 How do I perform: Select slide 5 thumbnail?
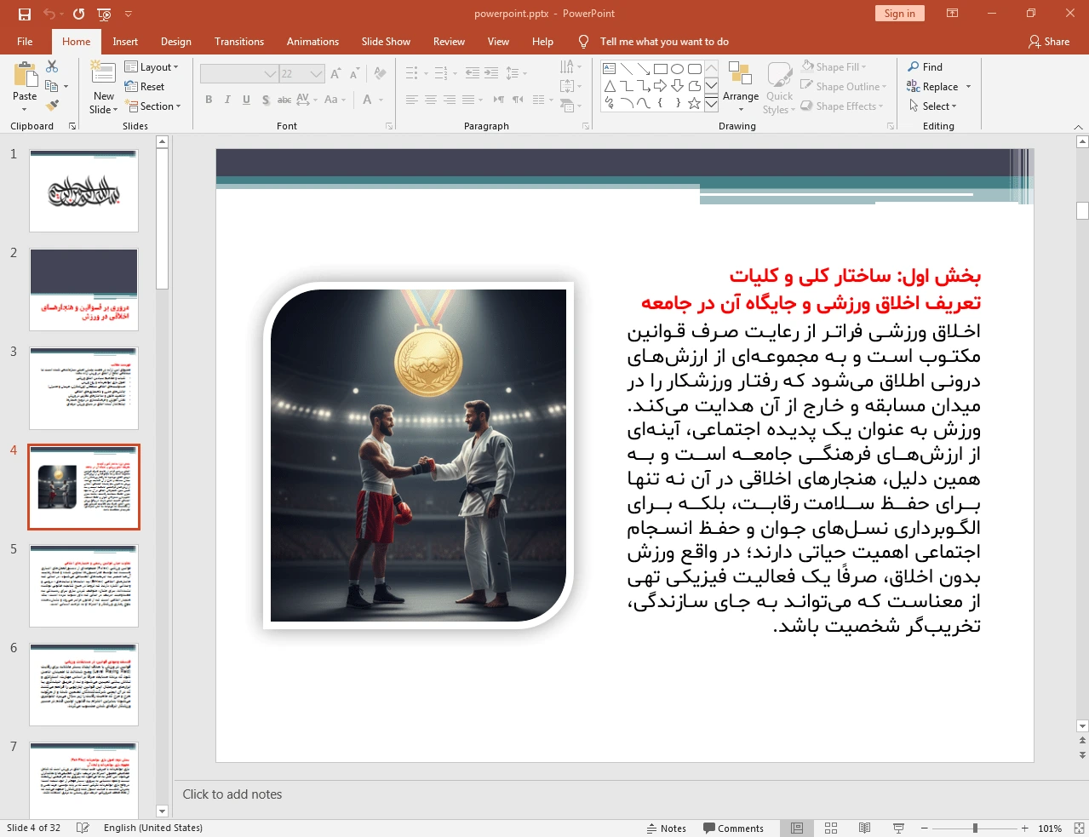(83, 586)
